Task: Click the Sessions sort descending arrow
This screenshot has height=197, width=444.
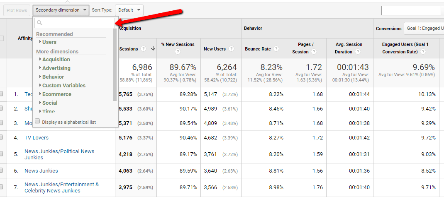Action: (153, 48)
